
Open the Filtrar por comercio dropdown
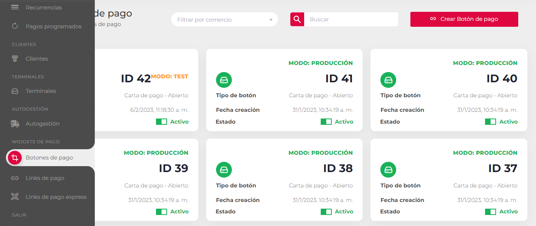click(x=221, y=20)
